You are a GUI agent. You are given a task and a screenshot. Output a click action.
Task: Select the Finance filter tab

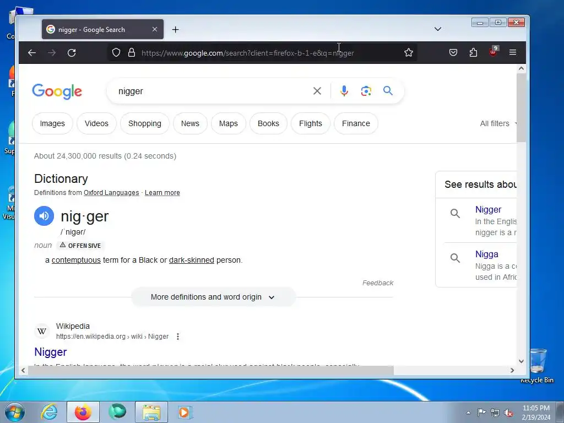click(356, 123)
